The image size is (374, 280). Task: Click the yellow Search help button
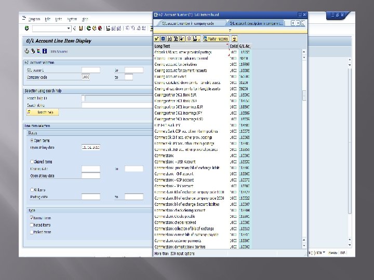[x=43, y=112]
